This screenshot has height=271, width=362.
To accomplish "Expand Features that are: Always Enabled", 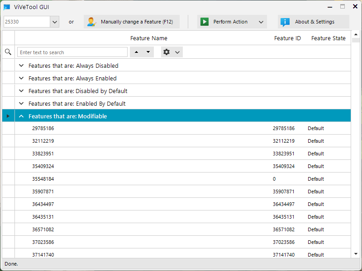I will pyautogui.click(x=21, y=78).
